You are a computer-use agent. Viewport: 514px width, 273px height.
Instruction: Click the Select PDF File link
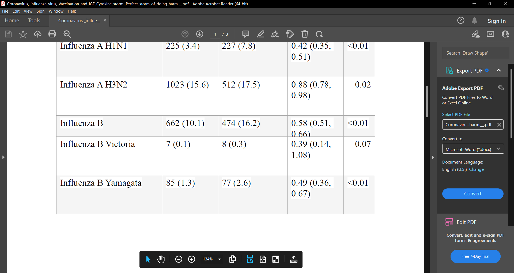[x=456, y=114]
